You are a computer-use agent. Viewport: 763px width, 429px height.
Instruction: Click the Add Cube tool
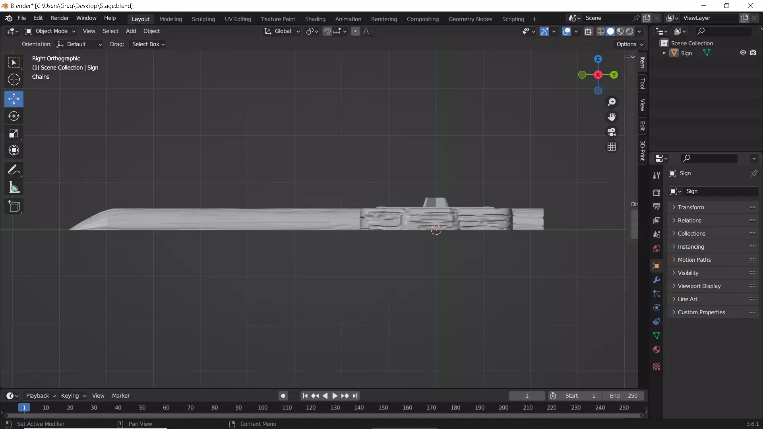pos(14,207)
